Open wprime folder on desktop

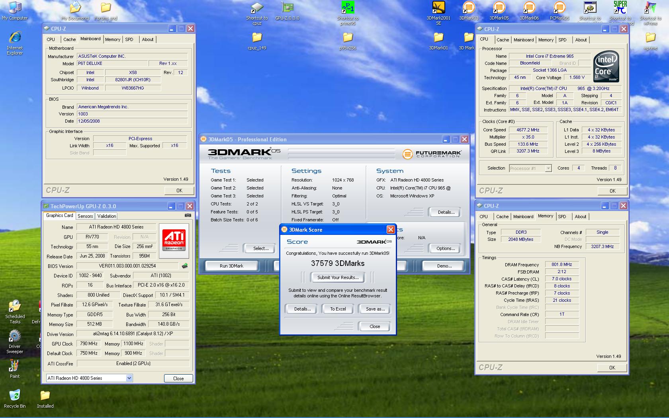click(x=650, y=41)
